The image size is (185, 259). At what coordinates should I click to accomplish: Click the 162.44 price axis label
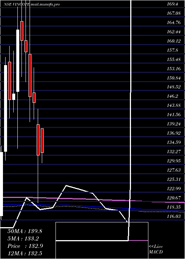174,32
